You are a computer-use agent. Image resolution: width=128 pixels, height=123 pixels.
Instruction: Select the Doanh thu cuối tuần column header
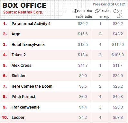point(83,14)
